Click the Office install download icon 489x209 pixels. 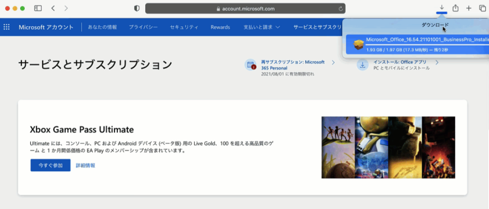(x=362, y=65)
